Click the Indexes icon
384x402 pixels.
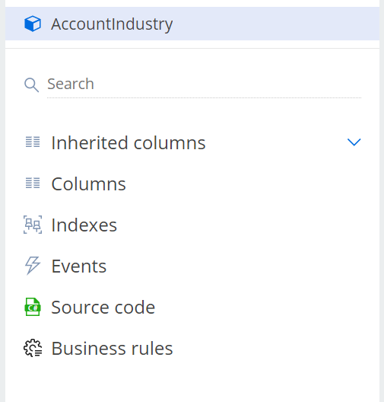pos(33,225)
